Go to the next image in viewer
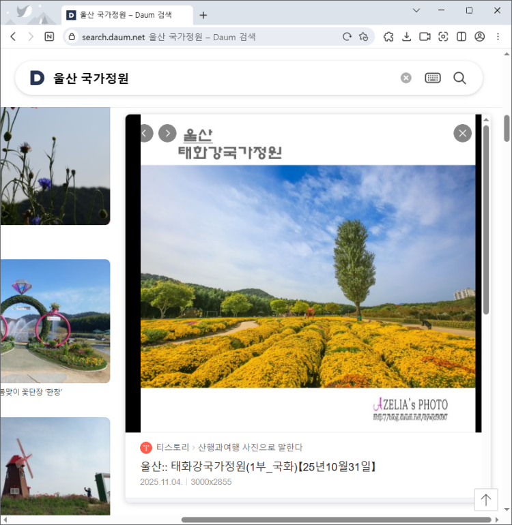Viewport: 512px width, 525px height. pyautogui.click(x=167, y=134)
